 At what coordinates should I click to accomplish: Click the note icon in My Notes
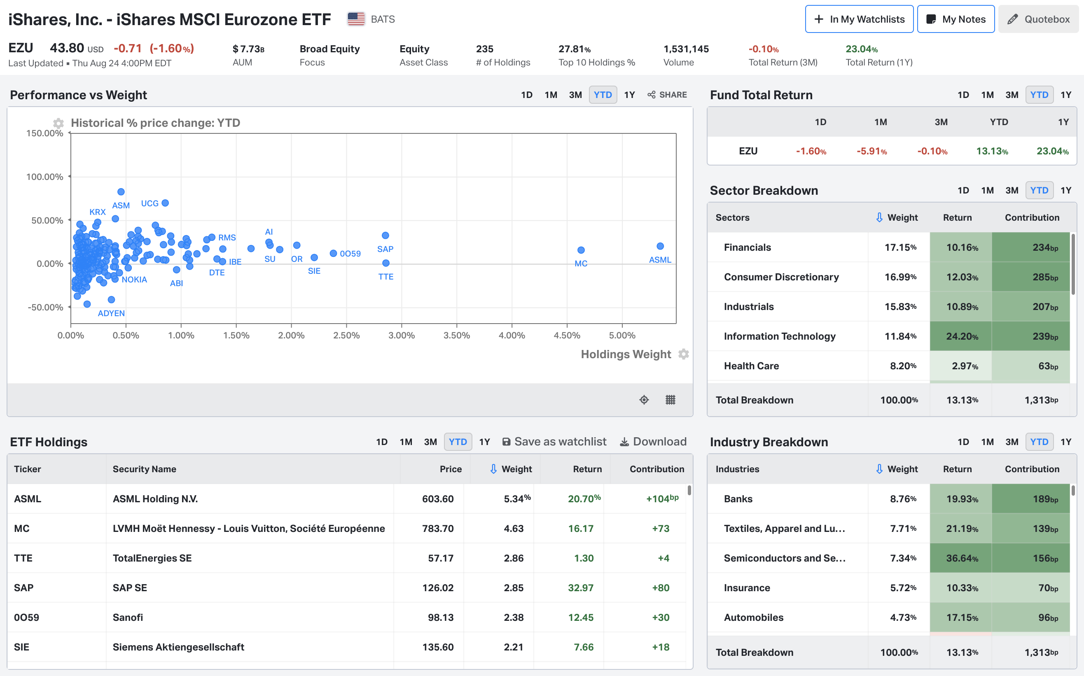coord(931,19)
